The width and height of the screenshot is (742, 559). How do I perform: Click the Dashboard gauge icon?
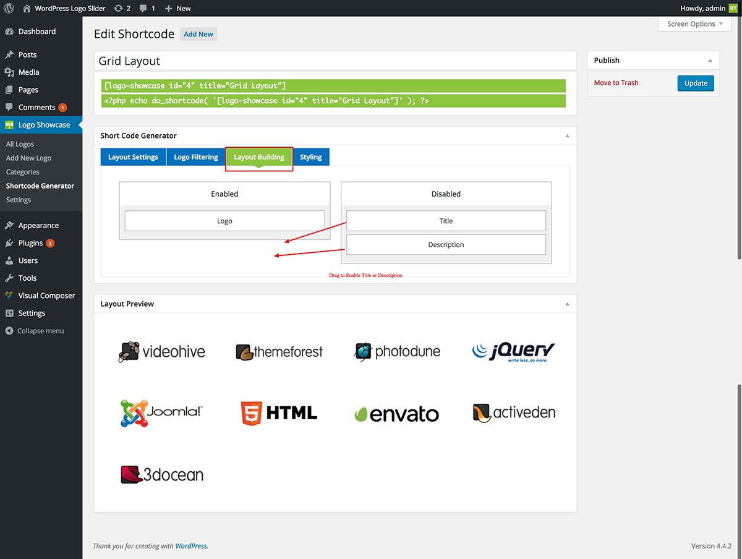coord(9,32)
